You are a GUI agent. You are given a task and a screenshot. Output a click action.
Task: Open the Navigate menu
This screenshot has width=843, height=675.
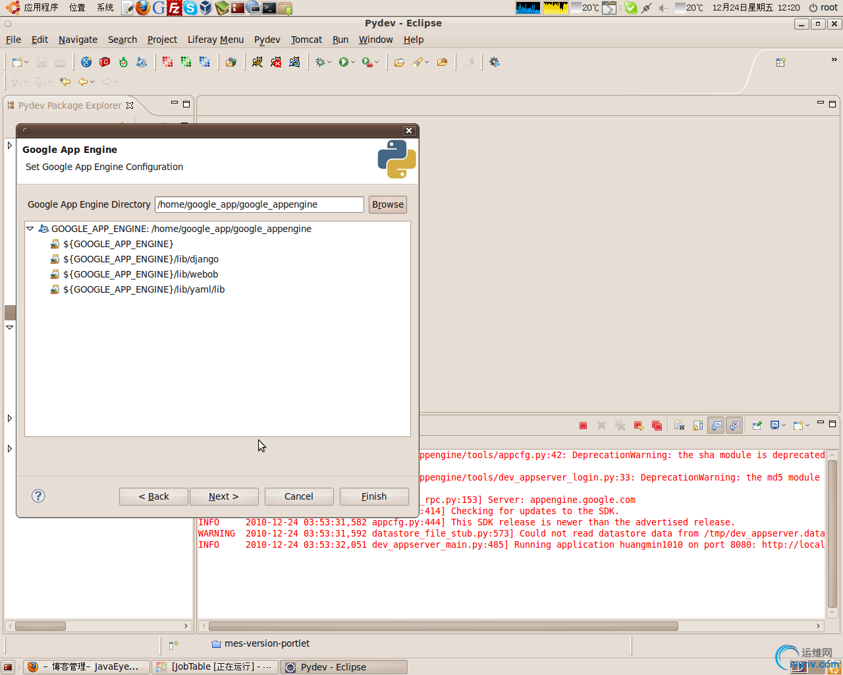pos(78,40)
